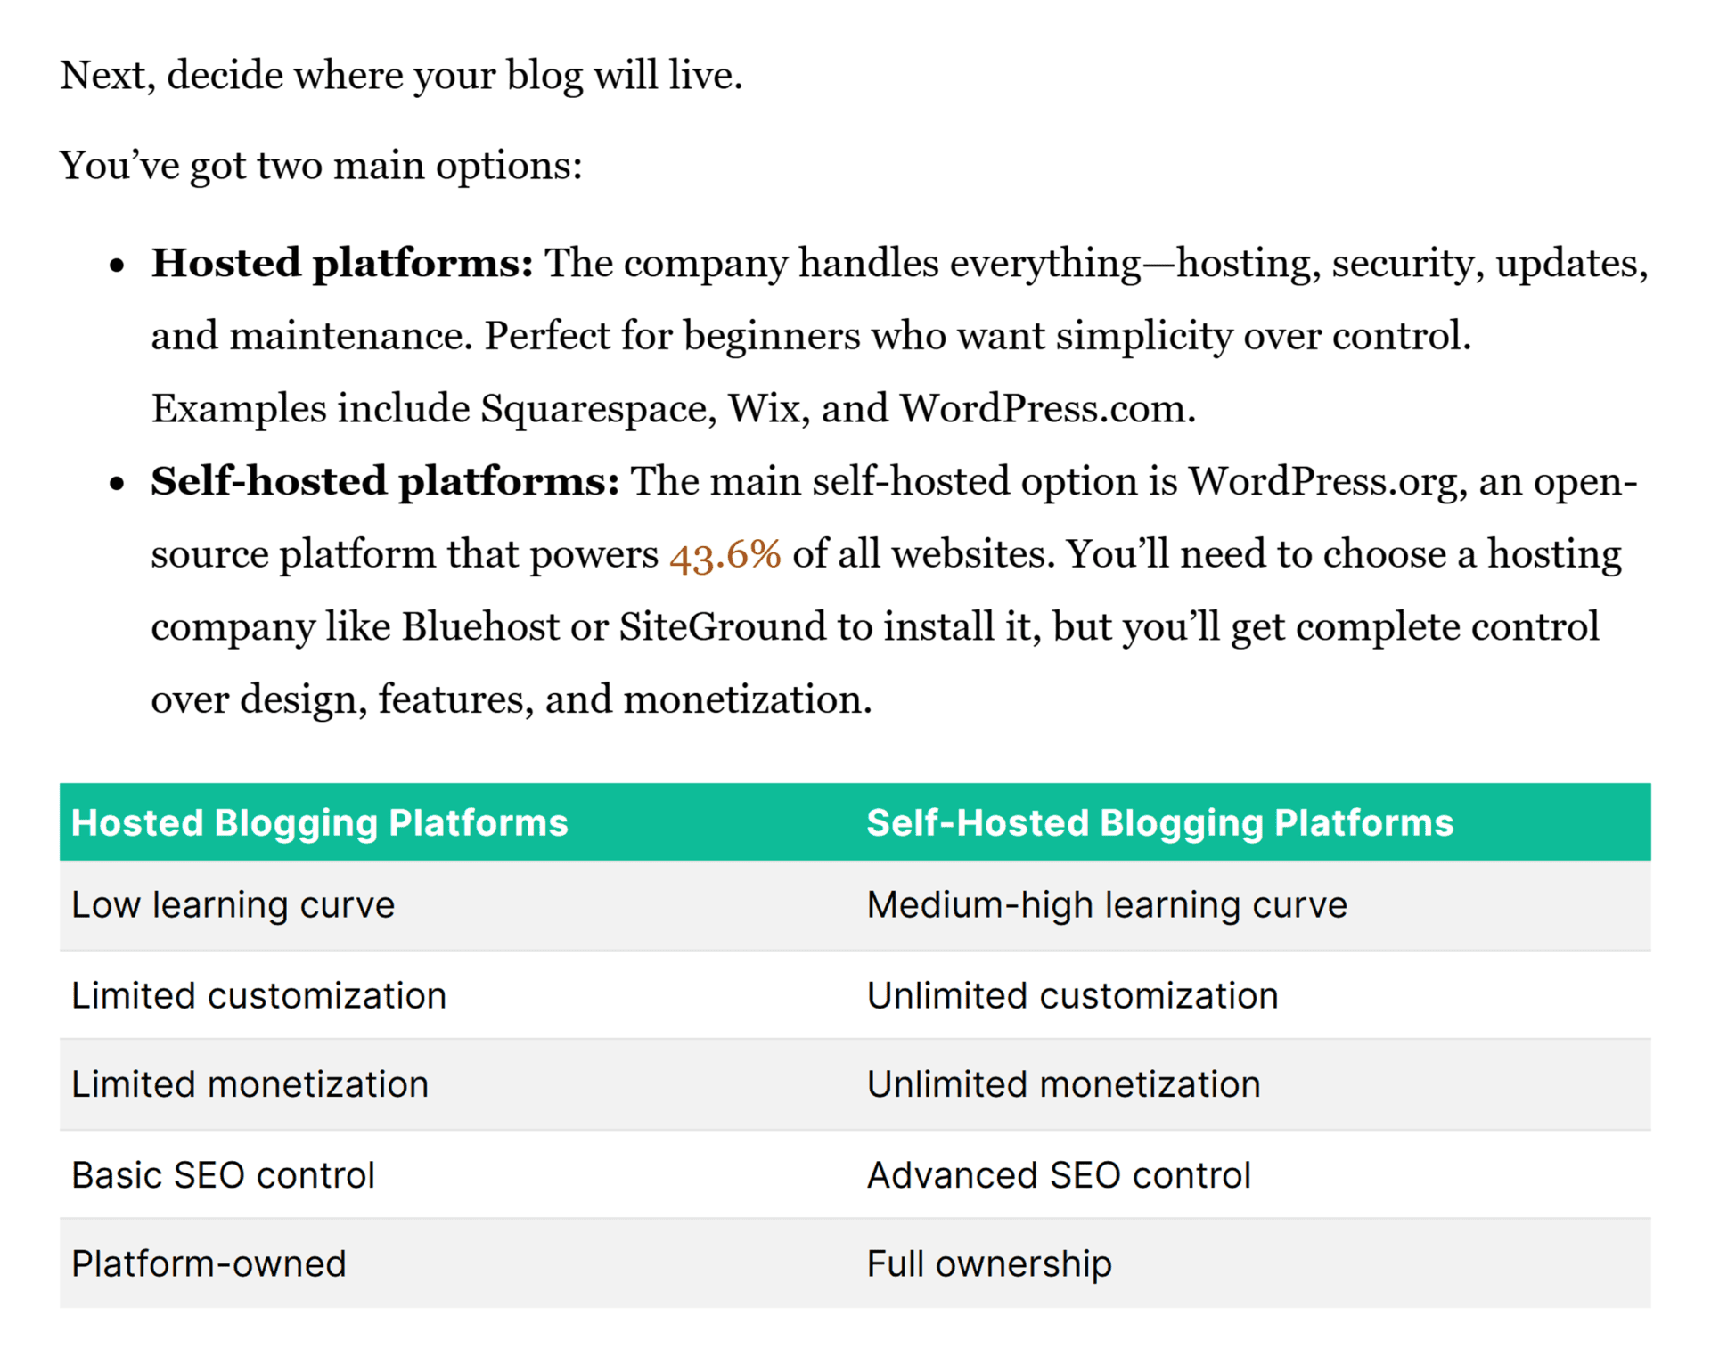Click the "Limited customization" table cell
Viewport: 1711px width, 1365px height.
(x=258, y=995)
